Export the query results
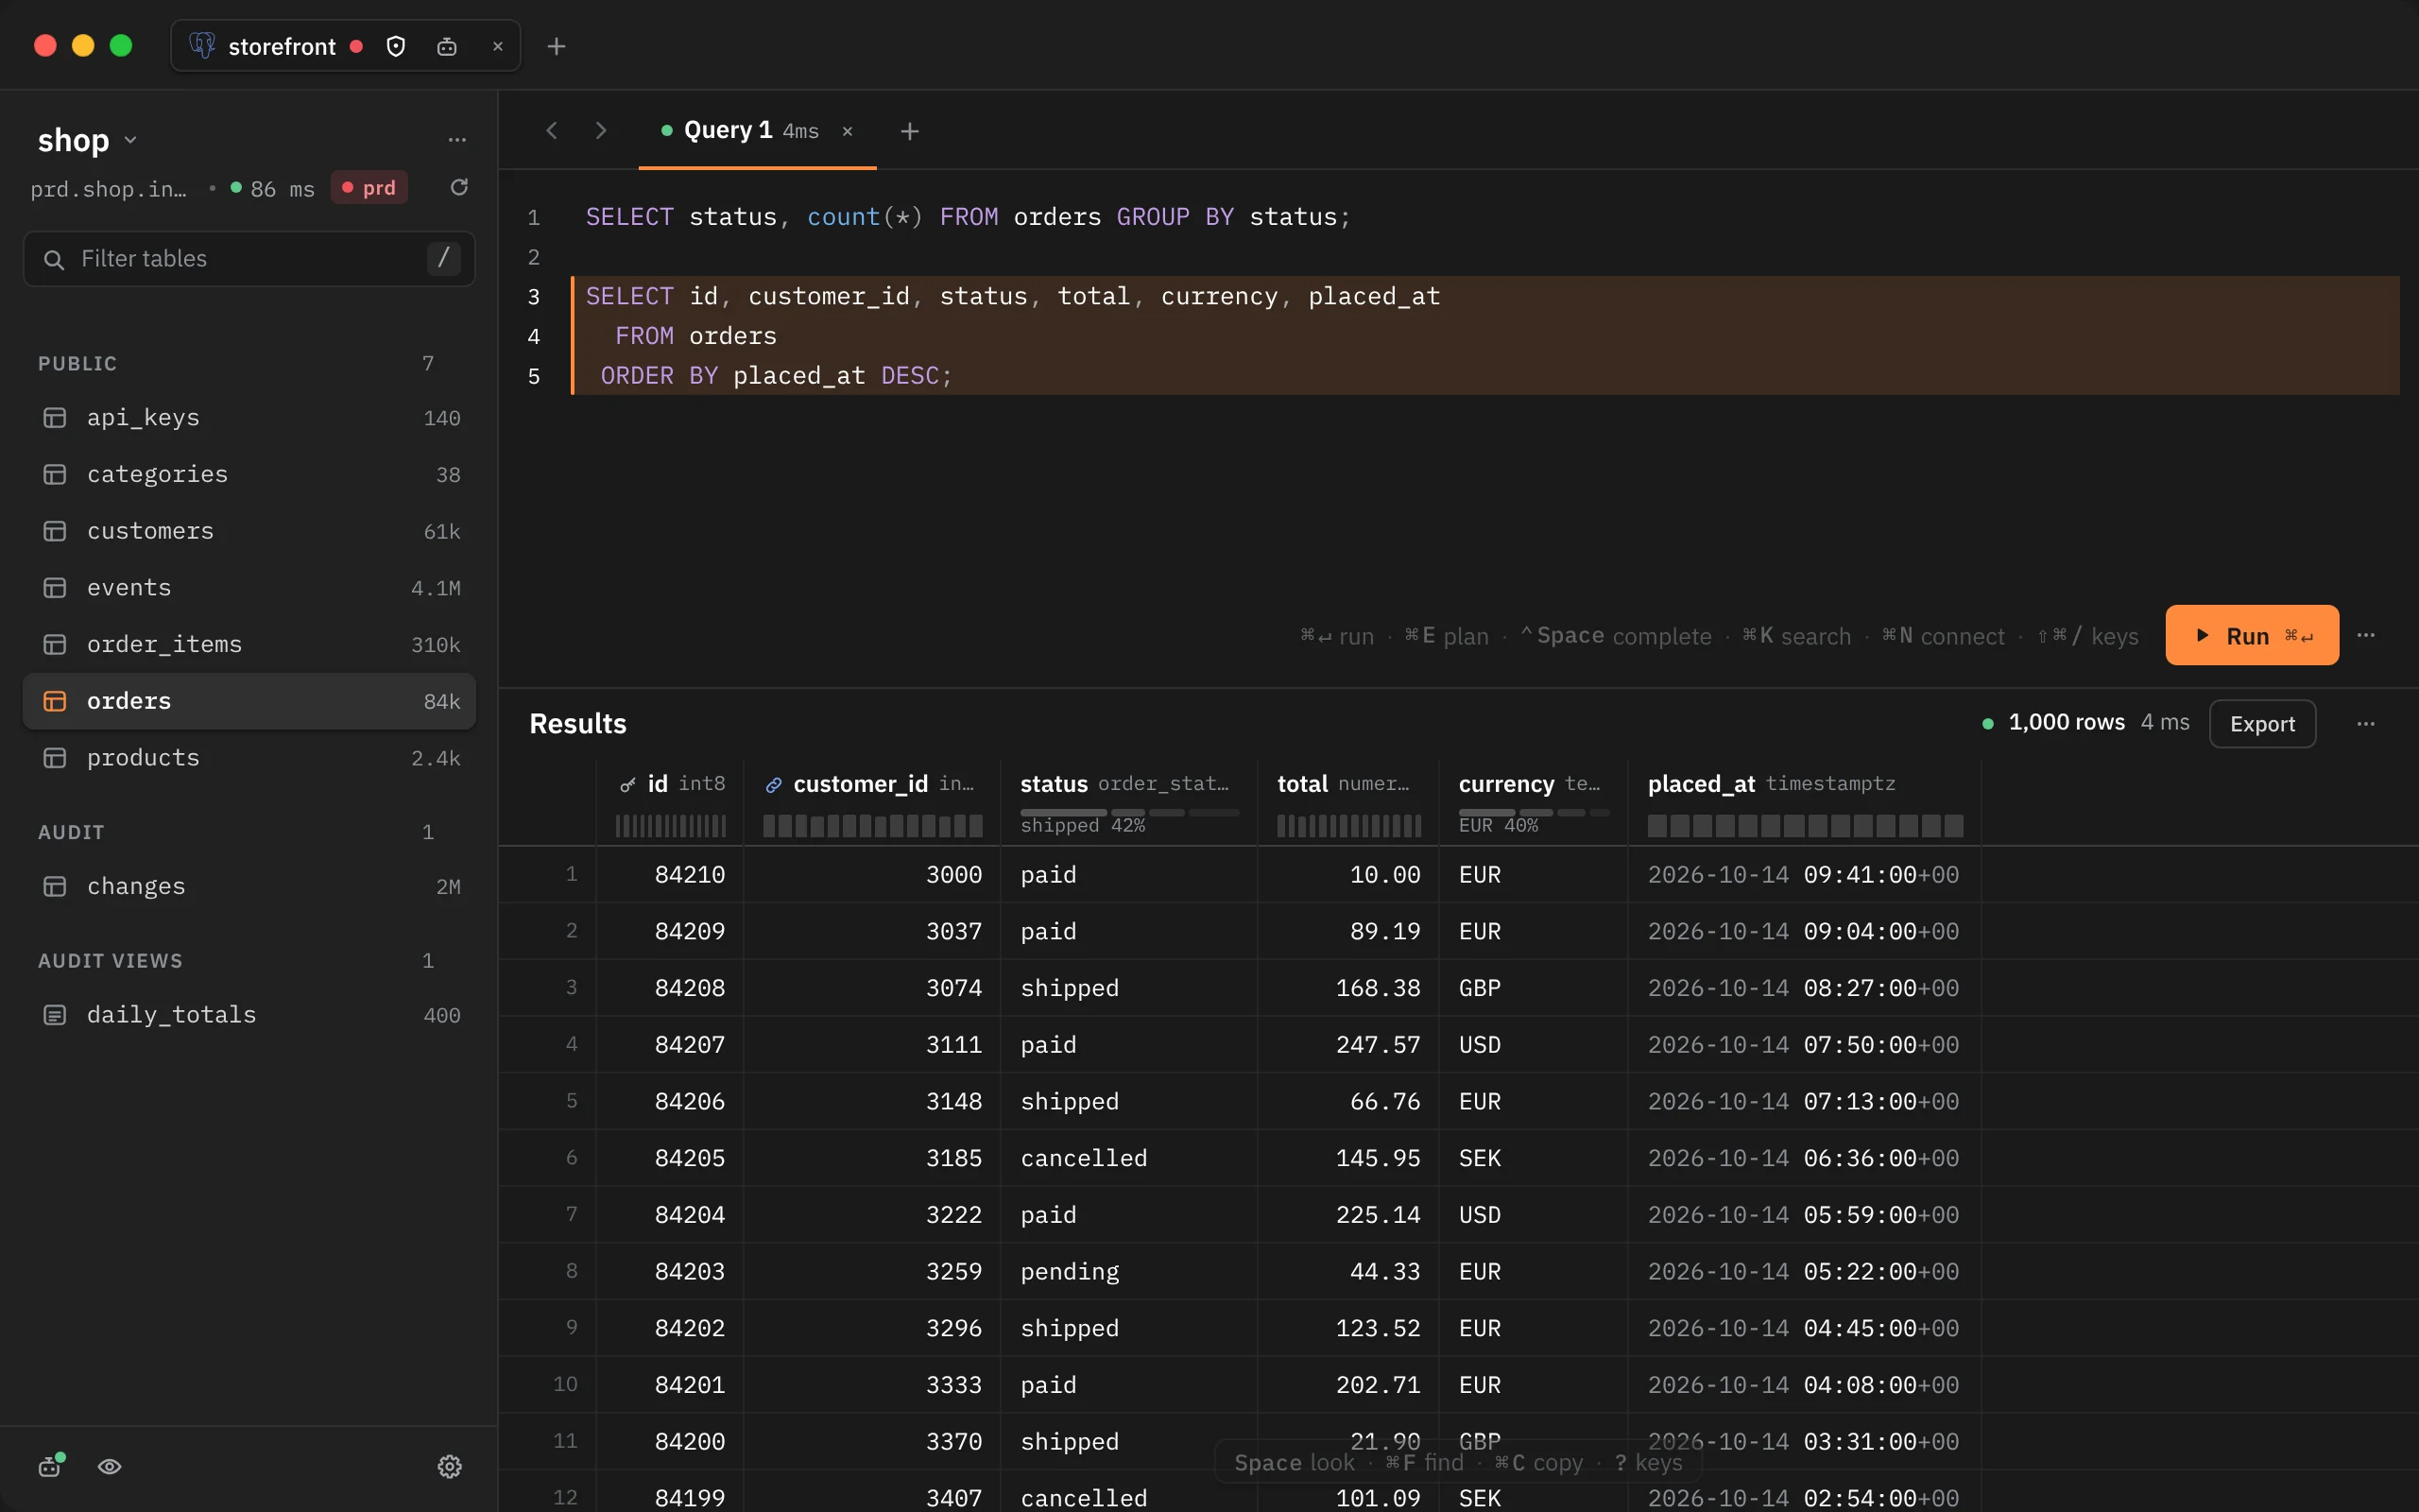2419x1512 pixels. (x=2262, y=724)
